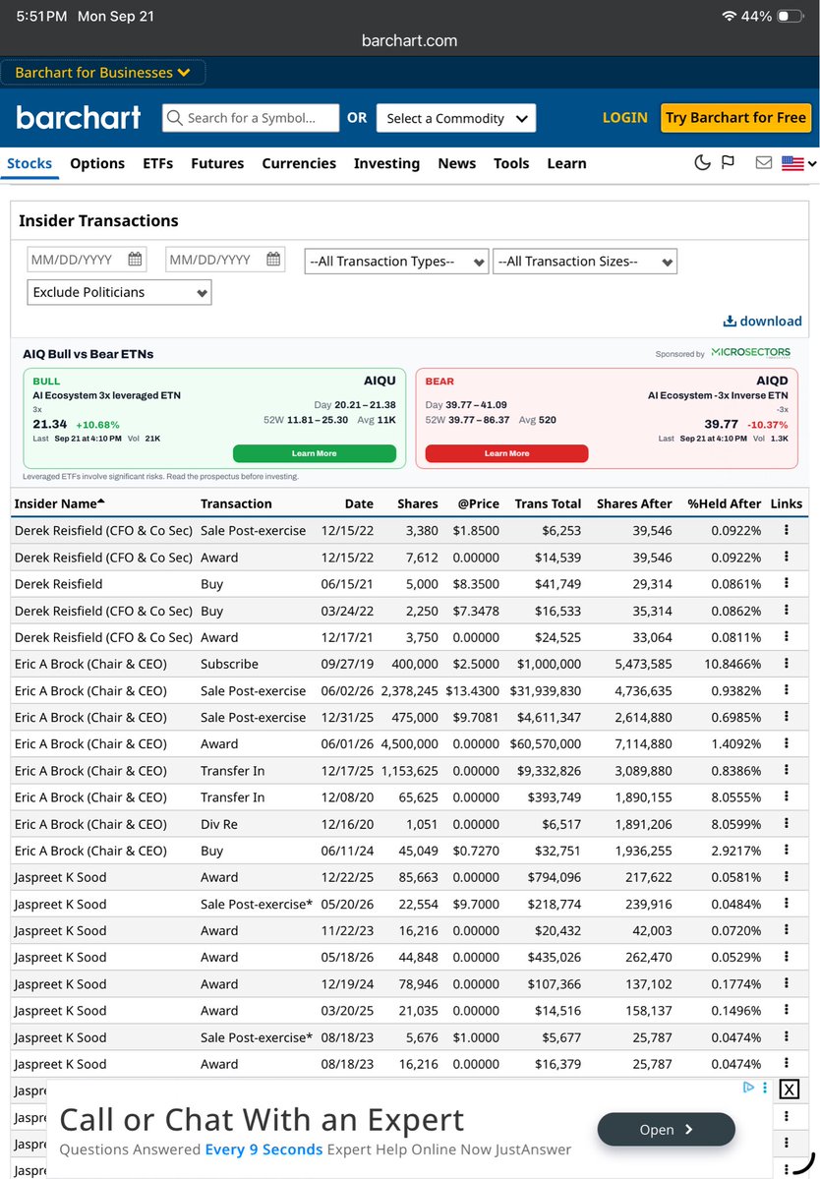Click the flag icon in navigation bar
The image size is (820, 1179).
(x=728, y=162)
